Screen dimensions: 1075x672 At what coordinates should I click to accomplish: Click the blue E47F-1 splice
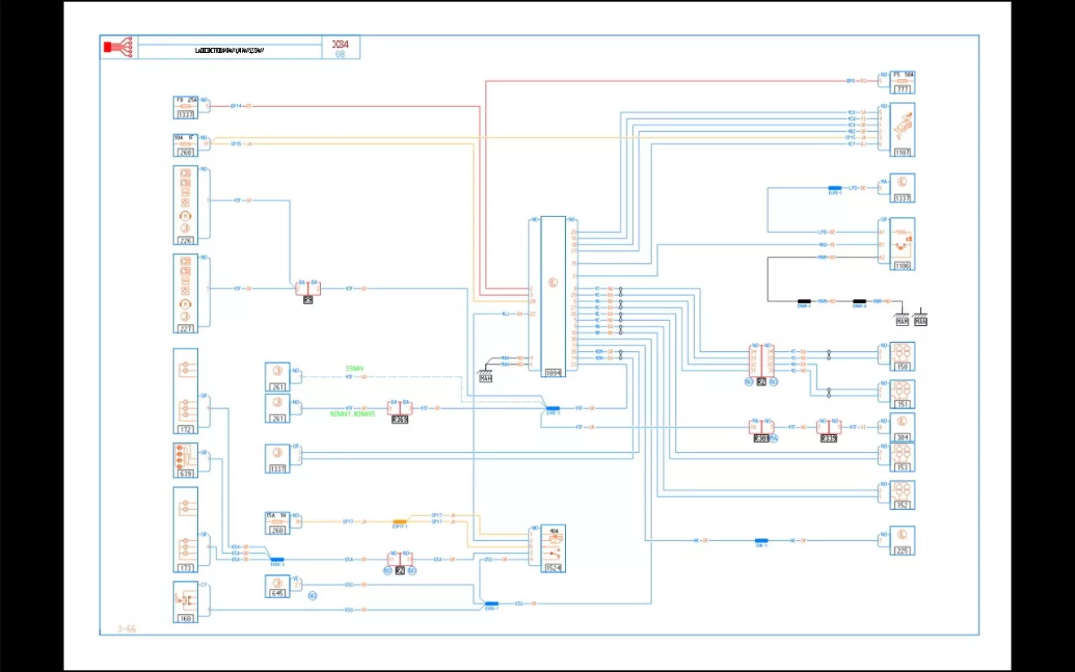pyautogui.click(x=553, y=409)
